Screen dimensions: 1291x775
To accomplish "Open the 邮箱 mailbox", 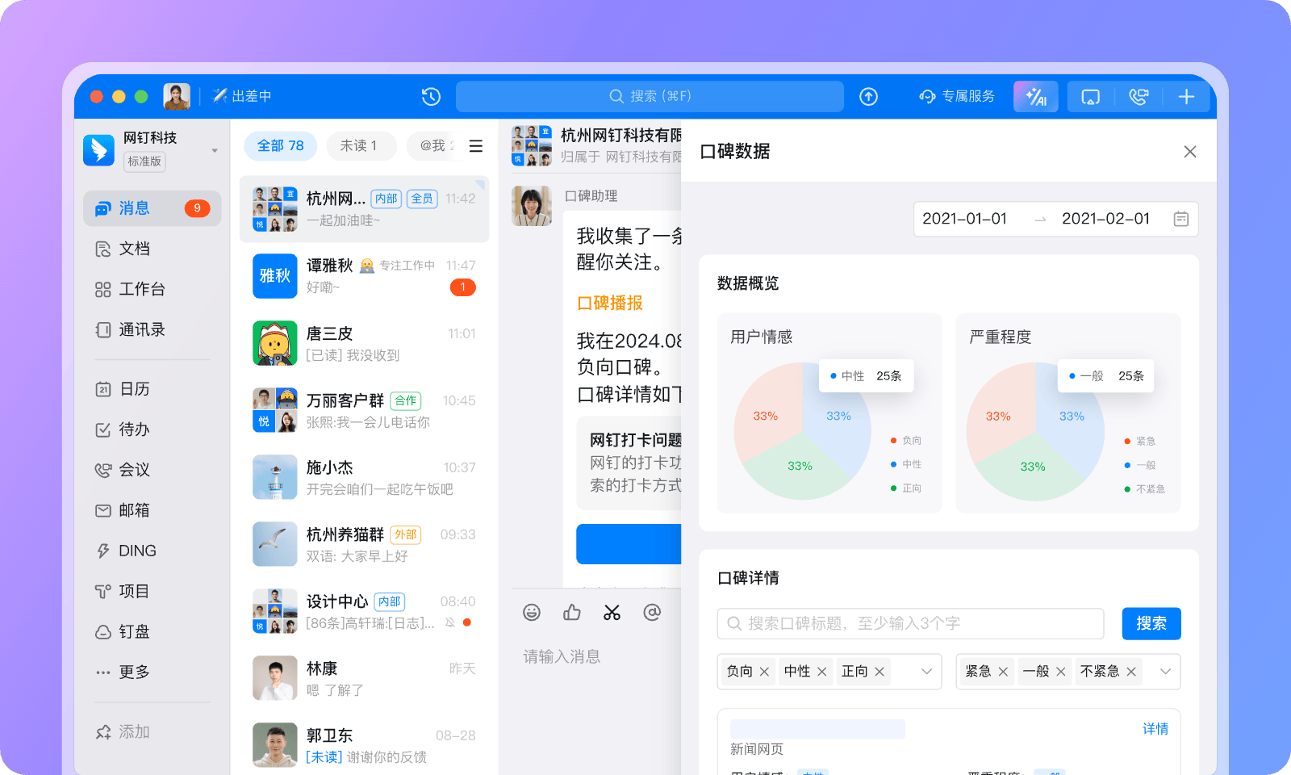I will 135,510.
